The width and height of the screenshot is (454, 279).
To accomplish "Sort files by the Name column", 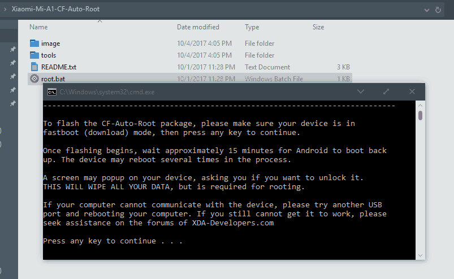I will coord(38,27).
